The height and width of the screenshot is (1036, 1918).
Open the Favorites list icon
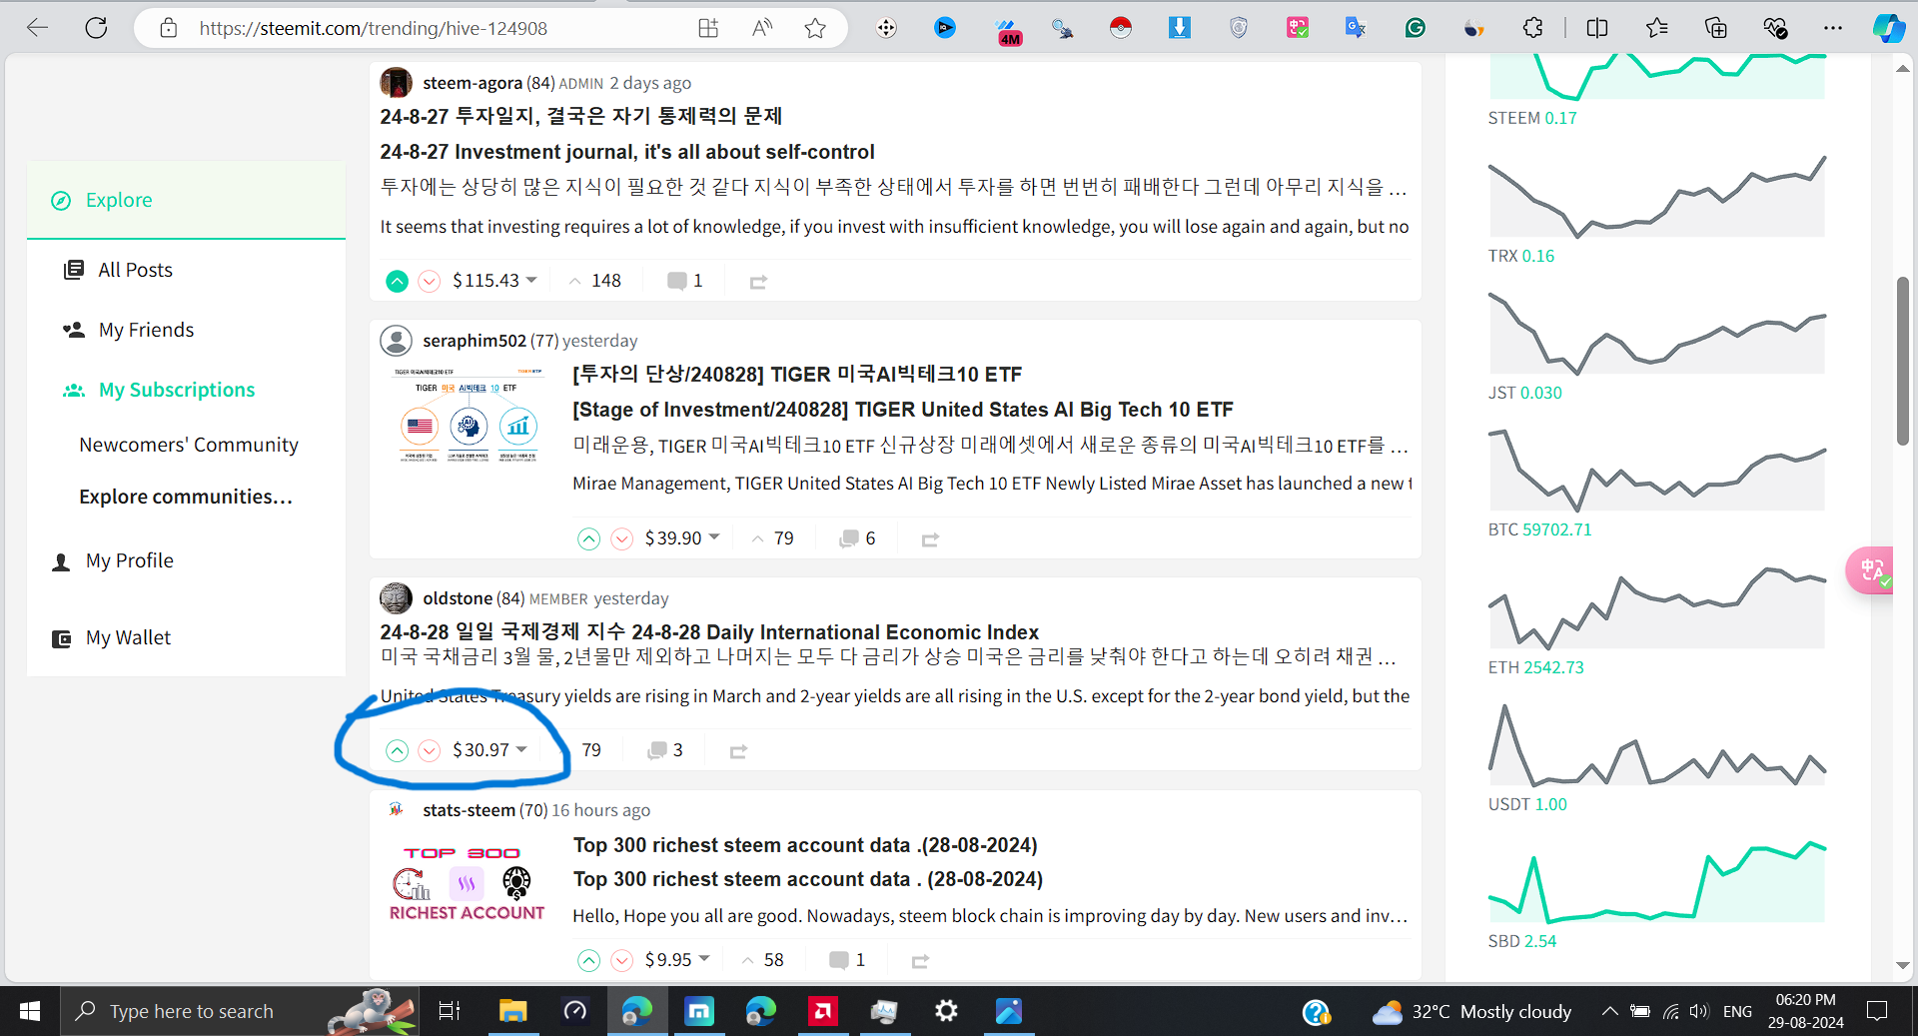[x=1656, y=28]
